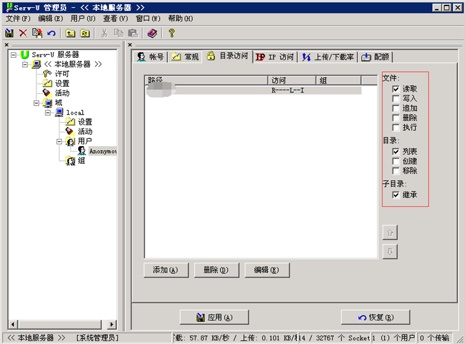Enable the 移除 directory checkbox
The height and width of the screenshot is (344, 465).
click(x=396, y=171)
